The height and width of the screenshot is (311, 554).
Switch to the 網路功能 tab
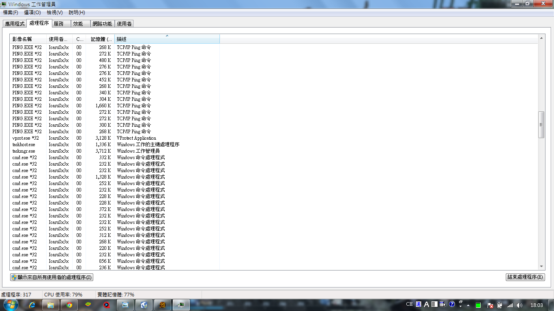point(102,24)
